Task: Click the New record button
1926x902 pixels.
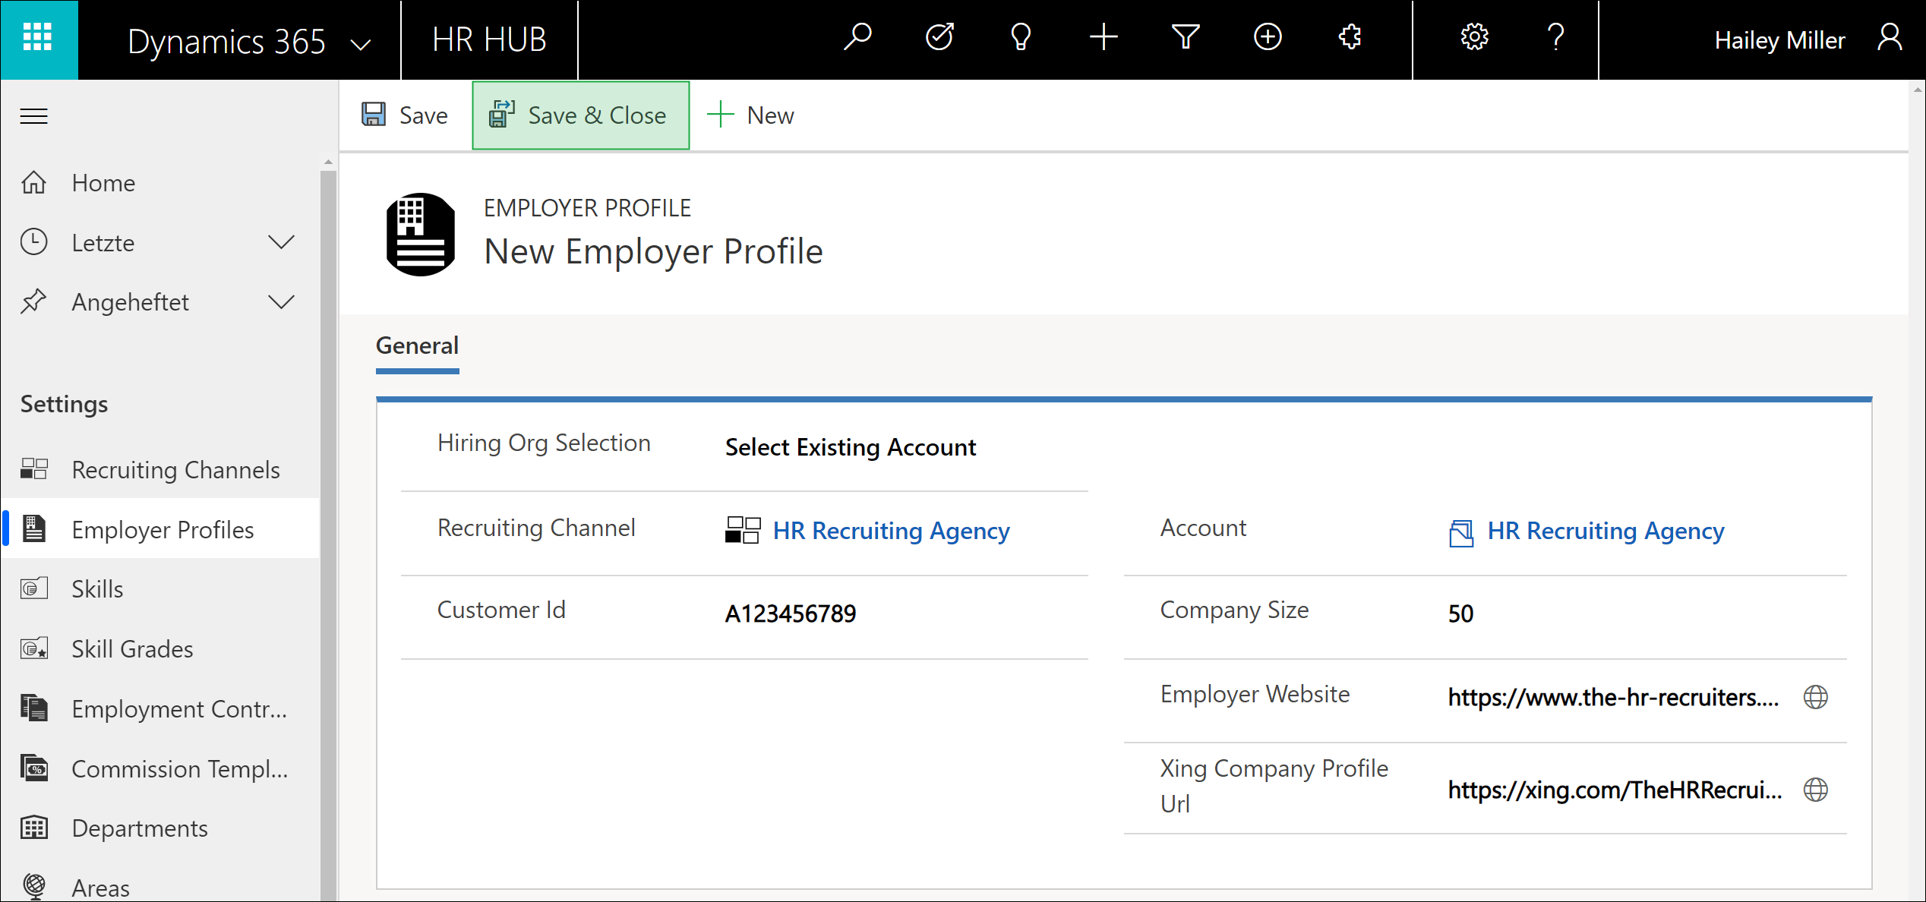Action: click(750, 115)
